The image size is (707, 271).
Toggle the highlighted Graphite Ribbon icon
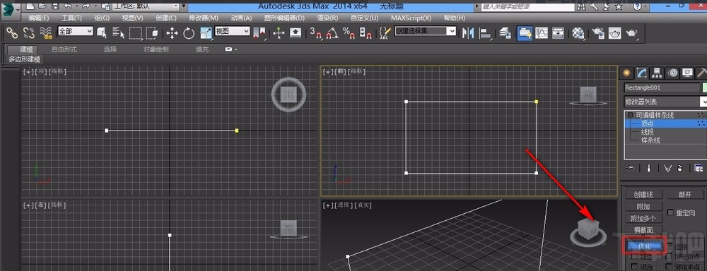(x=525, y=33)
